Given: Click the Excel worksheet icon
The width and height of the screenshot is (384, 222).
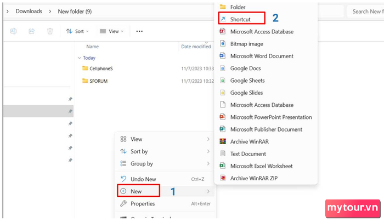Looking at the screenshot, I should click(223, 166).
